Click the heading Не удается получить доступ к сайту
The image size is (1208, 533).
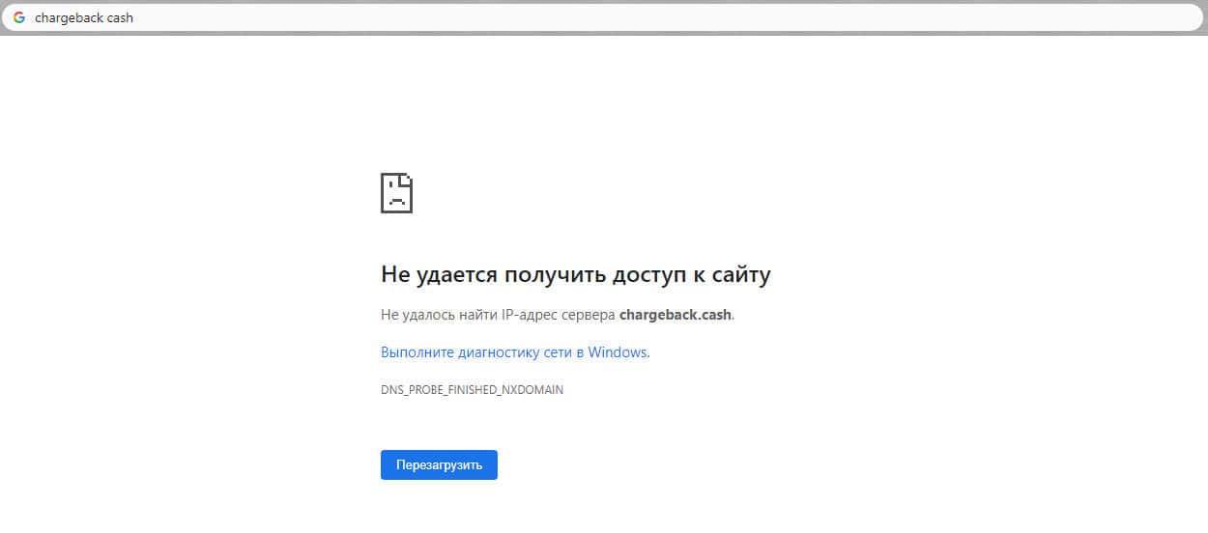pyautogui.click(x=575, y=274)
